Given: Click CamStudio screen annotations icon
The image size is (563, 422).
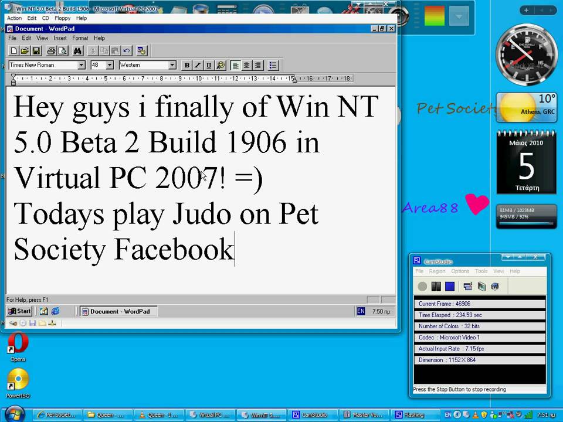Looking at the screenshot, I should pos(481,287).
